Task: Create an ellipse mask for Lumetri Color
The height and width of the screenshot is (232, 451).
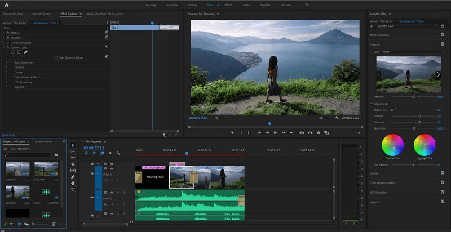Action: coord(13,52)
